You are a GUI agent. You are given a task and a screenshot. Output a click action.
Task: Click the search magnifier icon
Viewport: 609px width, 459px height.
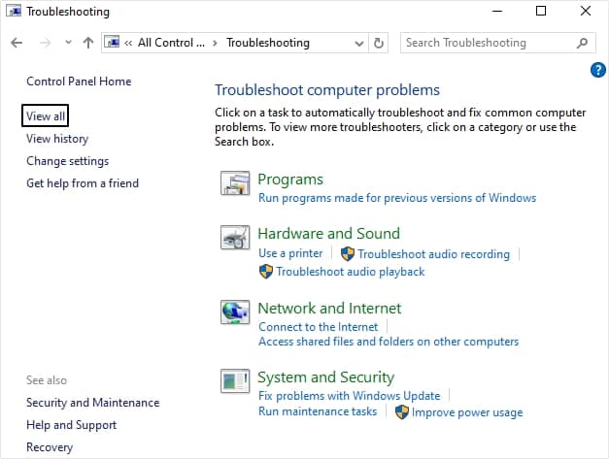tap(582, 43)
